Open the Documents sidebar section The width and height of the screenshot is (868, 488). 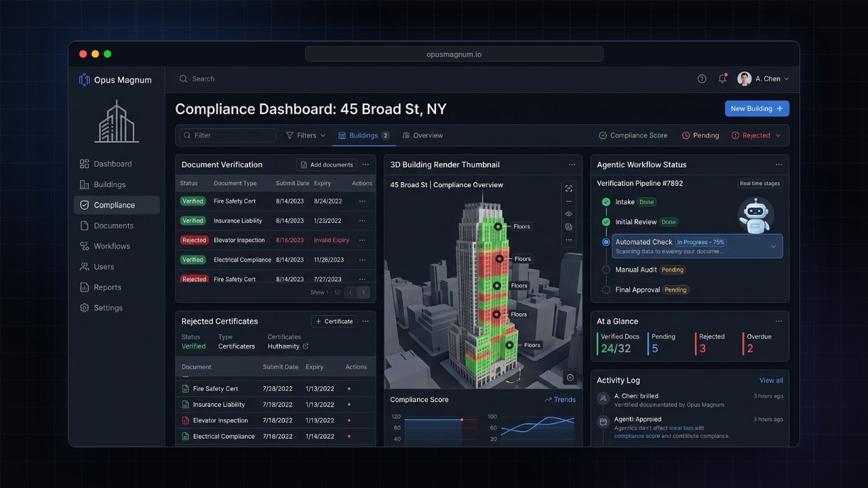click(x=106, y=226)
